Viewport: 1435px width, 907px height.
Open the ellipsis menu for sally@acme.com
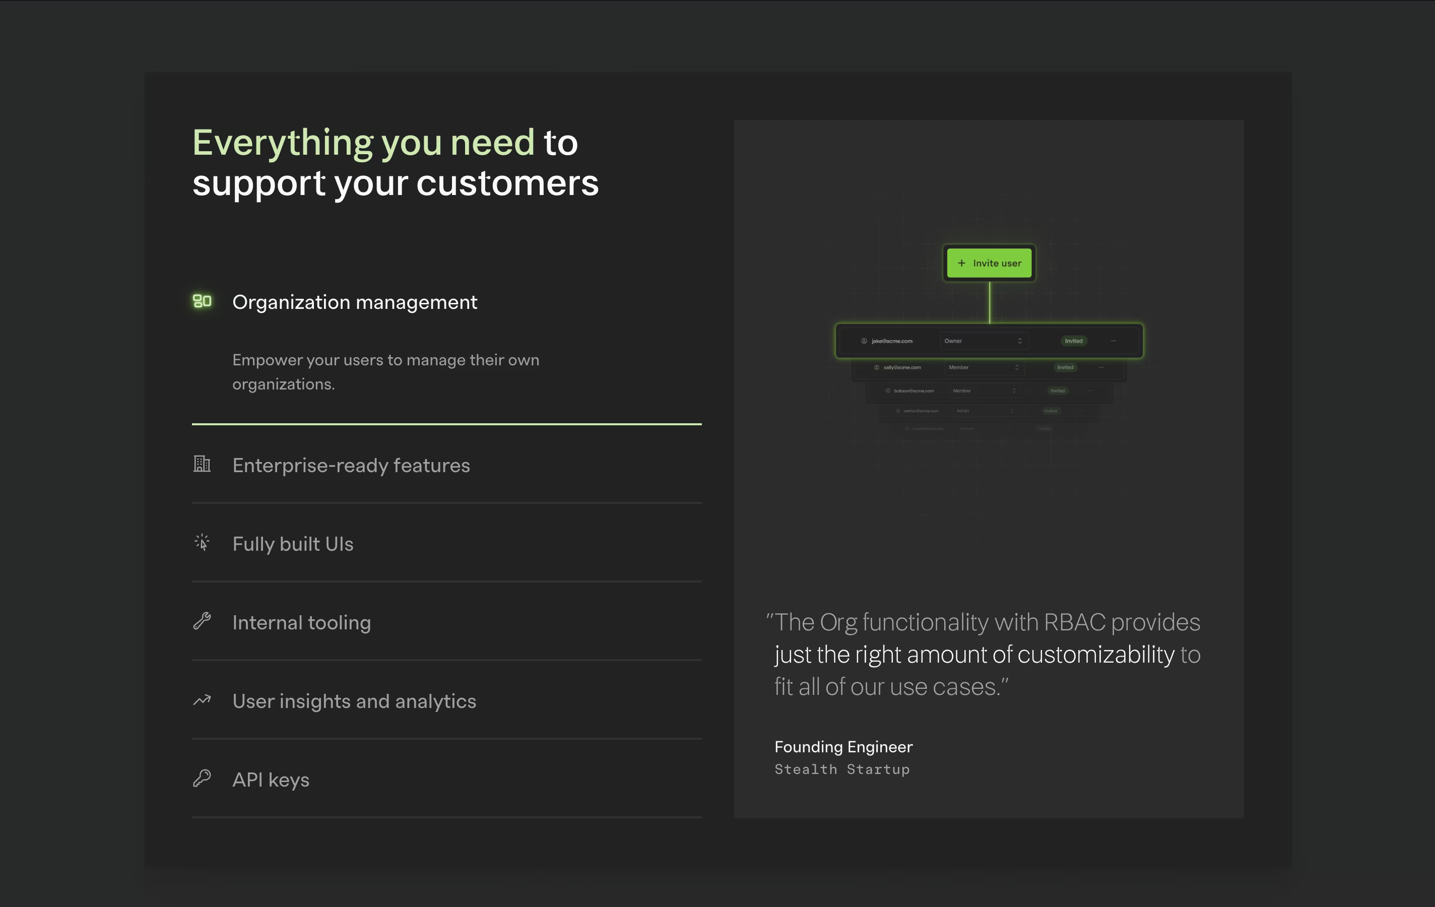tap(1100, 368)
